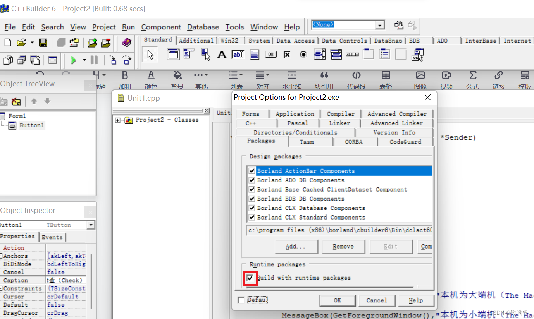Open the Project menu
Image resolution: width=534 pixels, height=319 pixels.
104,27
